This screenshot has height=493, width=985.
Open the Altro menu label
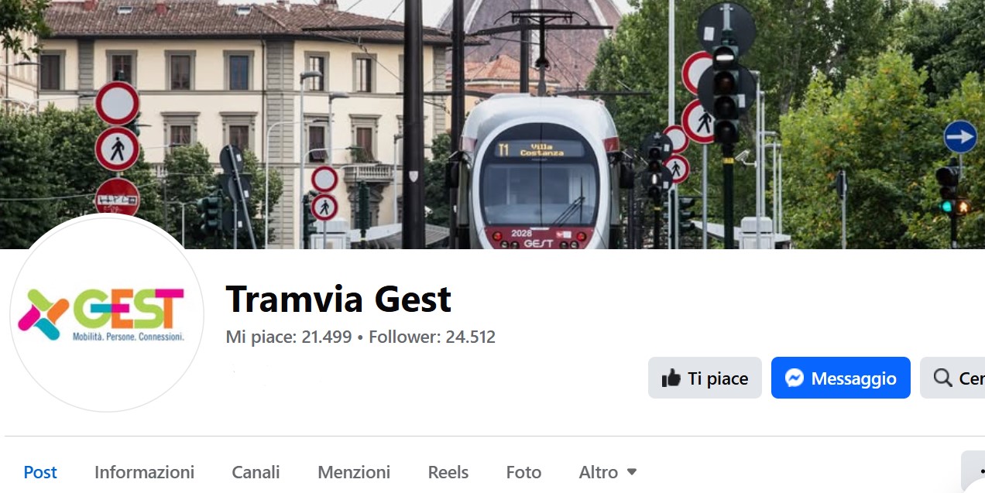599,471
